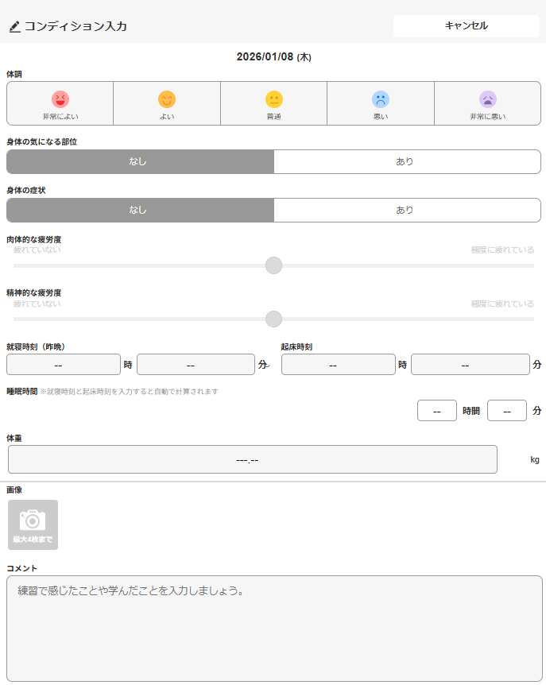This screenshot has width=546, height=685.
Task: Open the 就寝時刻 minute selector
Action: click(x=196, y=365)
